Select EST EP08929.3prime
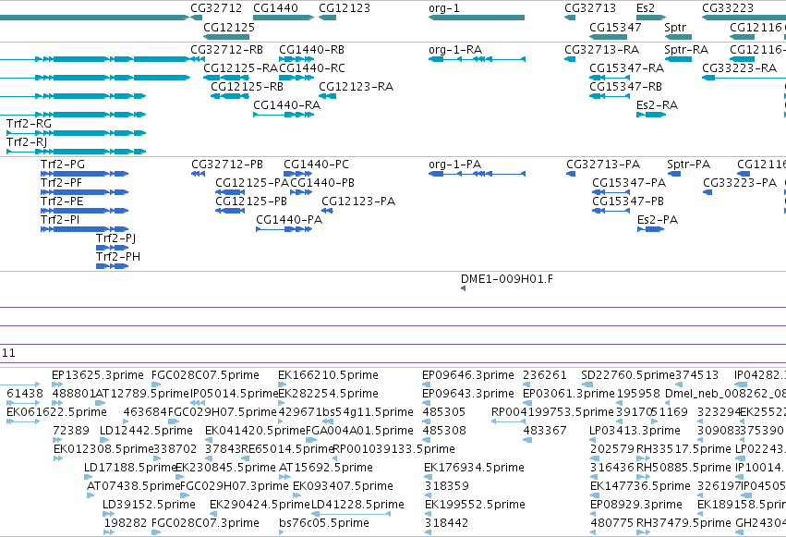The width and height of the screenshot is (786, 537). 636,505
